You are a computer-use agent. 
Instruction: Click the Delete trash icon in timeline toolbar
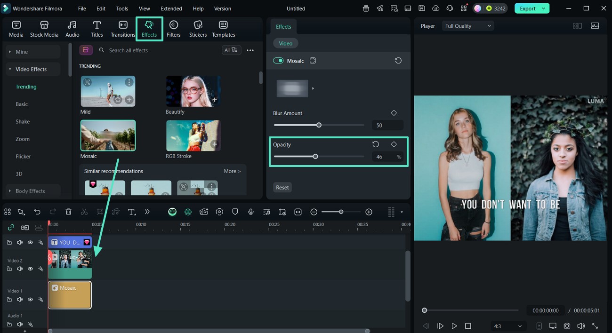pos(68,212)
